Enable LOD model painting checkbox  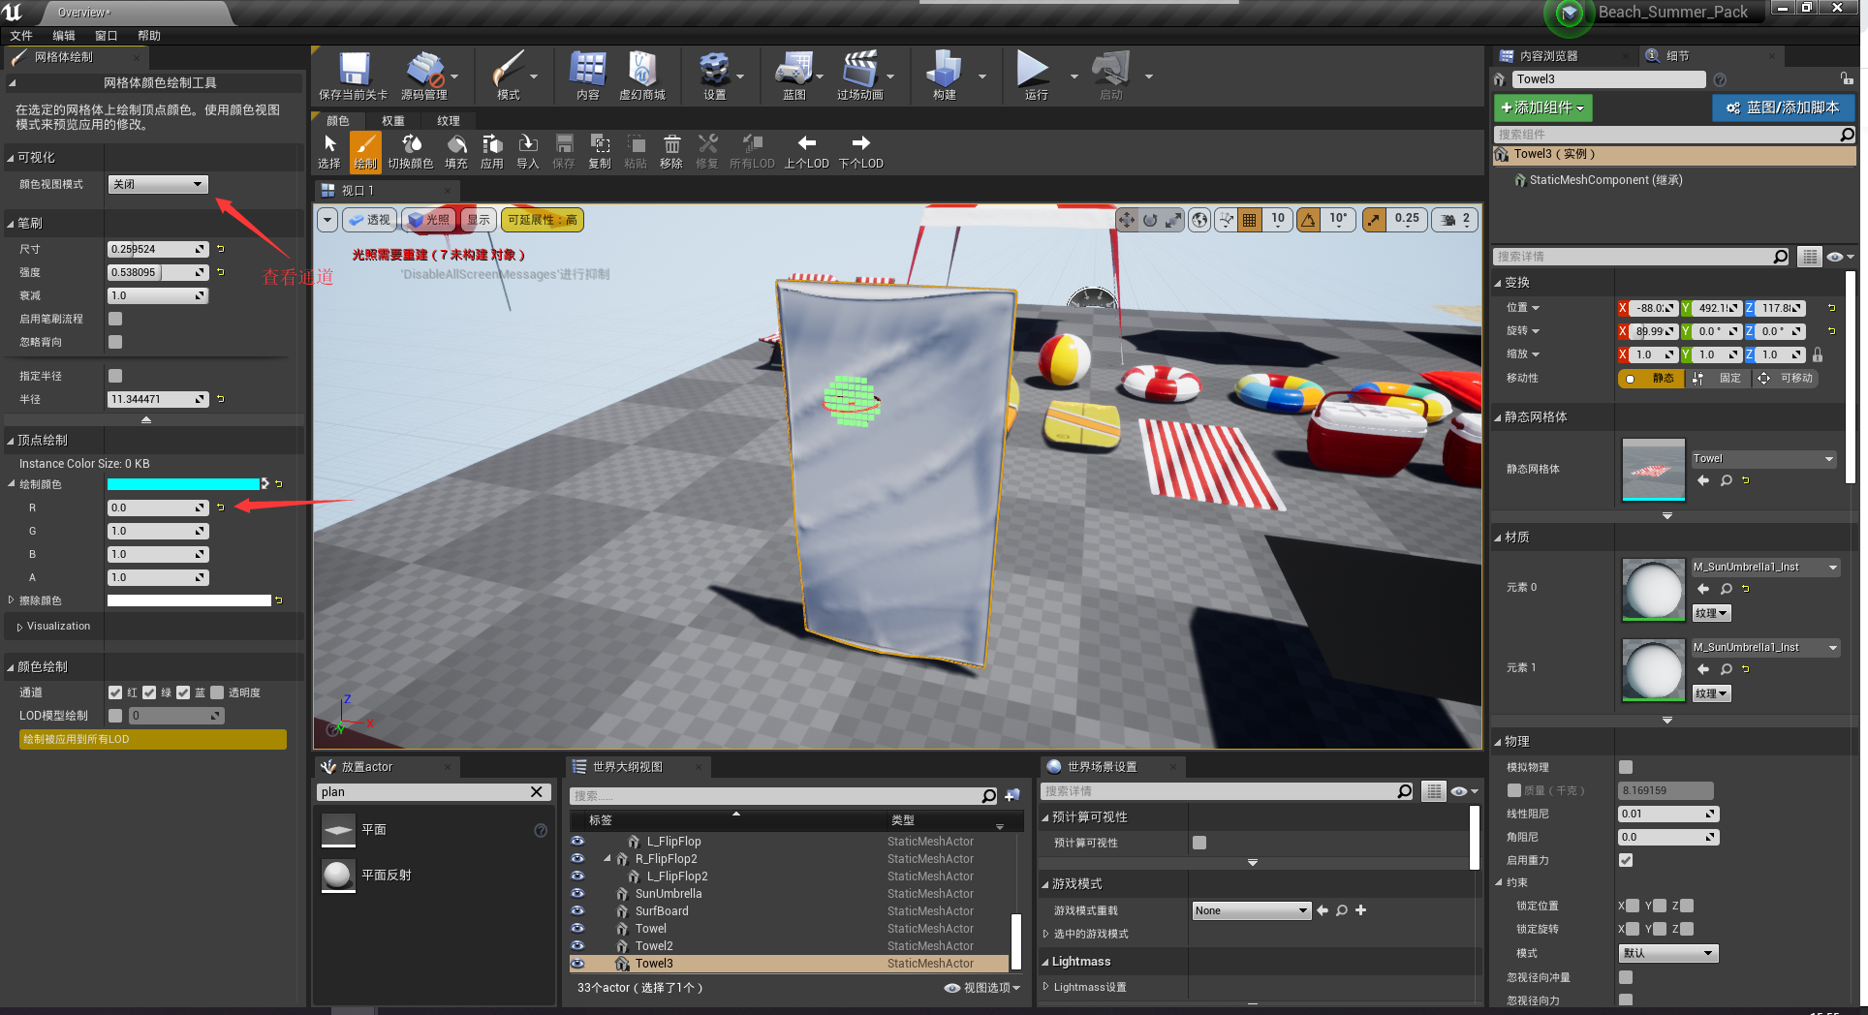(115, 716)
